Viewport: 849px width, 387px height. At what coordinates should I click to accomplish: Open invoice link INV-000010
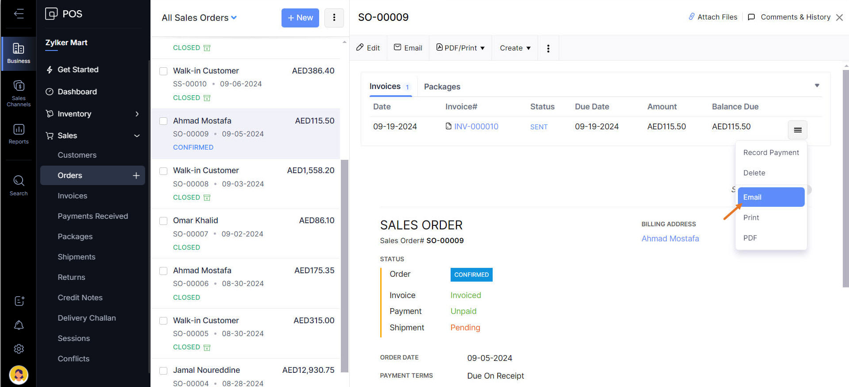(476, 127)
